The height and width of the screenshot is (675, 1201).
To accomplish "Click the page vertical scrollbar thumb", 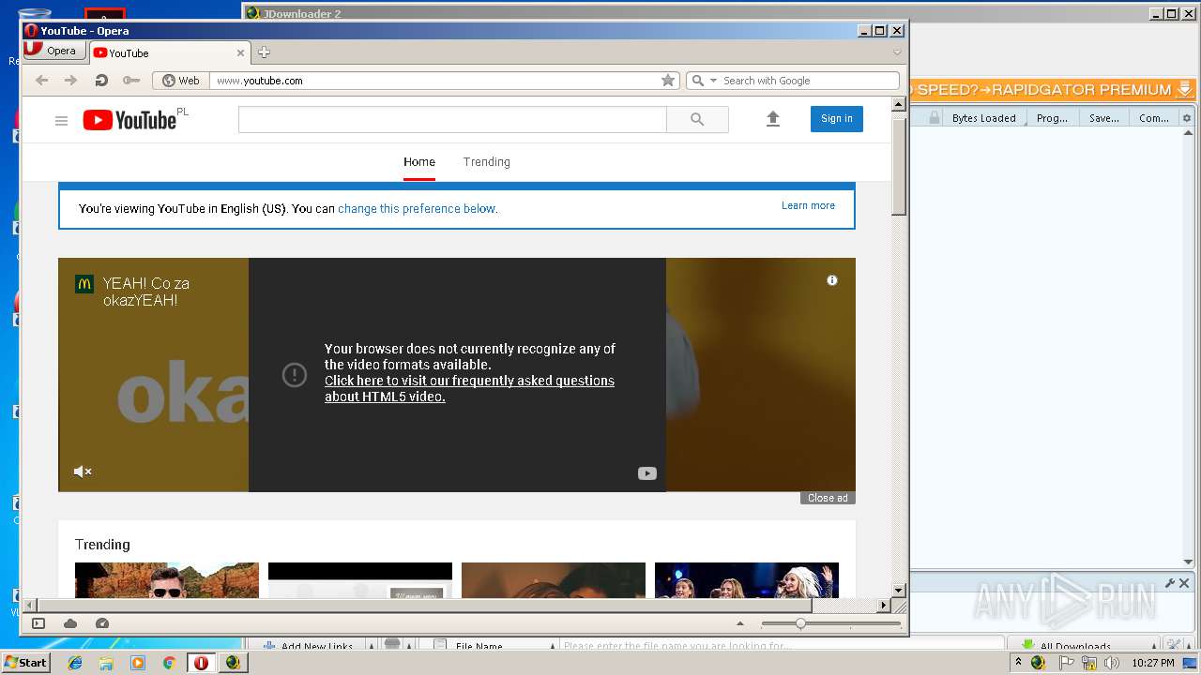I will 899,167.
